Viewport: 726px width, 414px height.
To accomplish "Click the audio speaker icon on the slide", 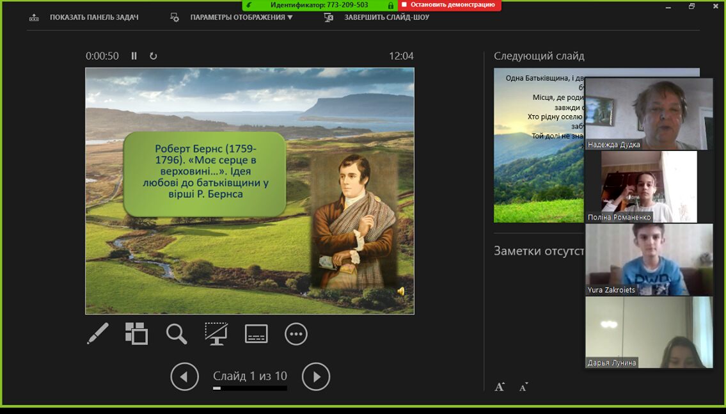I will click(x=401, y=291).
